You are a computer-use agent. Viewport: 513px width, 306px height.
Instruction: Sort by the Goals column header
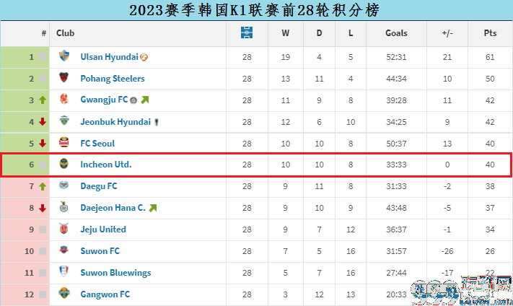coord(396,33)
